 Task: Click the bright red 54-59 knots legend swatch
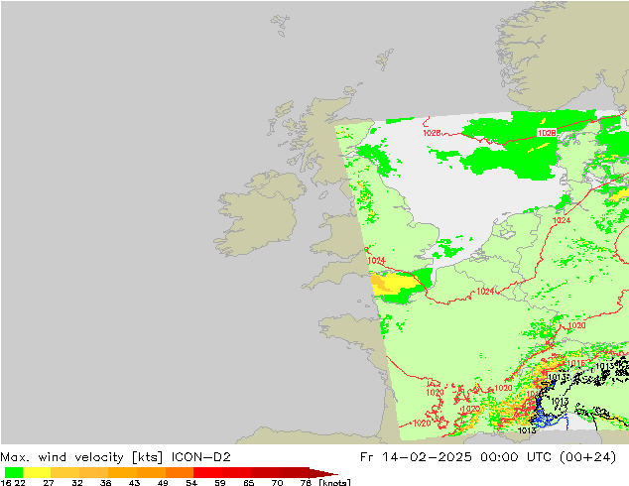coord(207,472)
